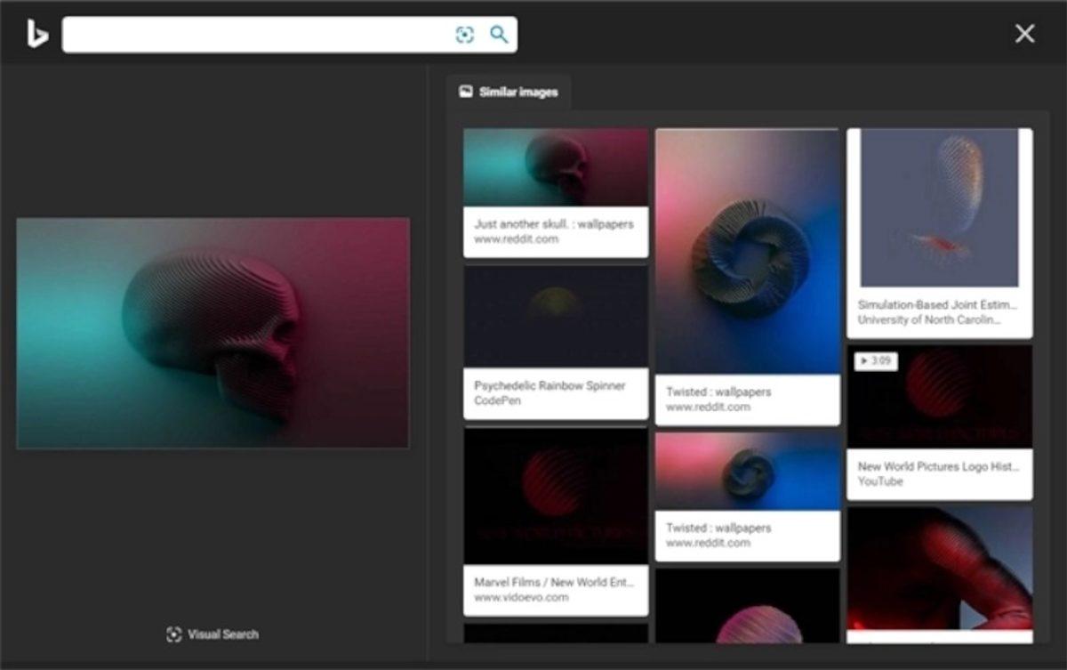Click the camera visual search icon in search box
Image resolution: width=1067 pixels, height=670 pixels.
pos(464,35)
